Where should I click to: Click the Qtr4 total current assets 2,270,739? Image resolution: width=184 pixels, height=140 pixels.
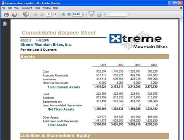[x=151, y=86]
